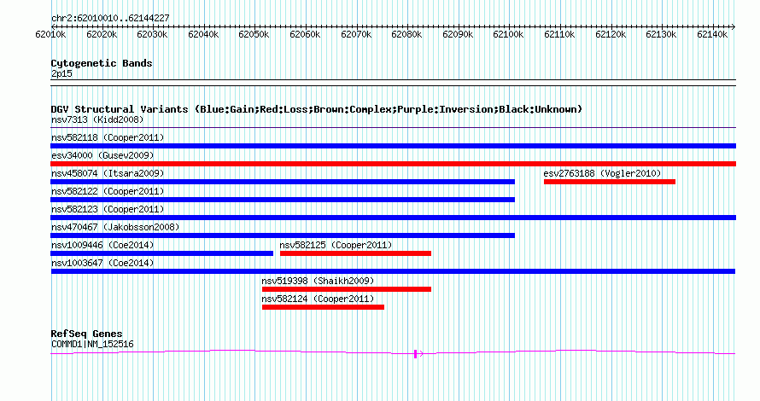
Task: Click the nsv1003647 (Coe2014) label
Action: click(102, 263)
